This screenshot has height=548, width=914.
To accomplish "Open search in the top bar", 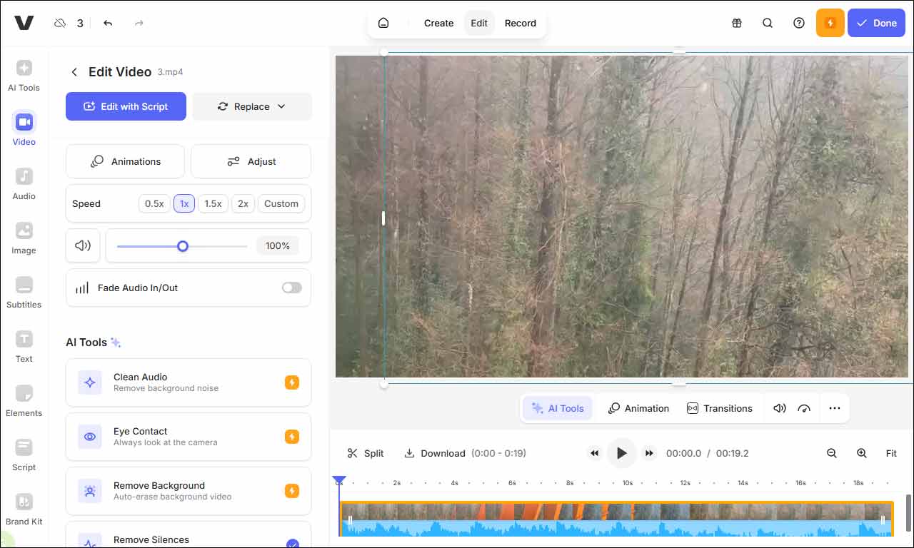I will (768, 23).
